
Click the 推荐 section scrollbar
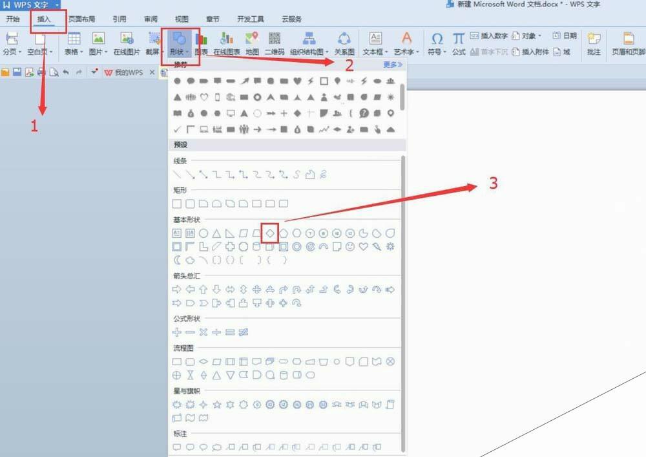tap(402, 97)
